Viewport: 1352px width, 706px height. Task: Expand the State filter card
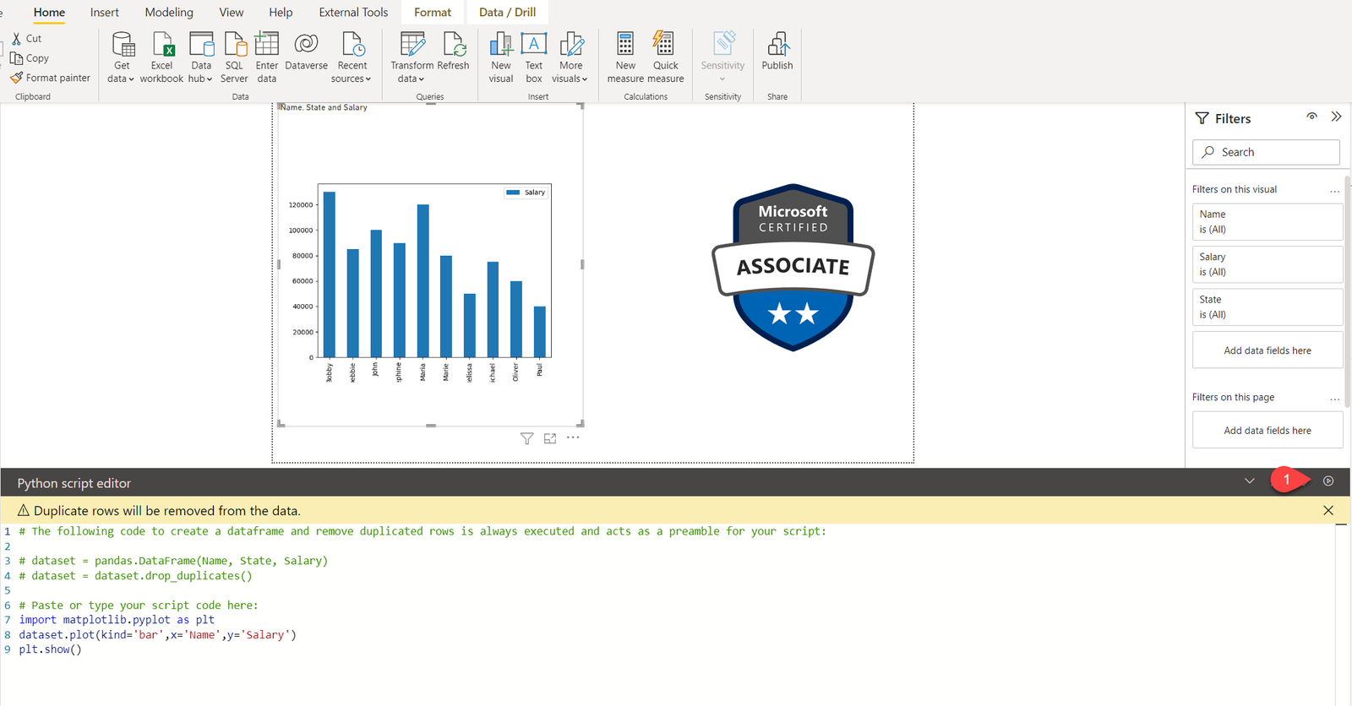(1267, 307)
